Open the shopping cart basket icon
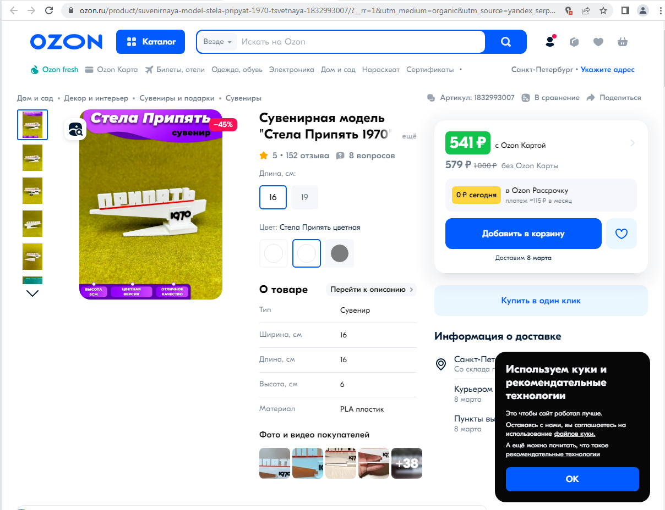This screenshot has width=665, height=510. [x=623, y=42]
